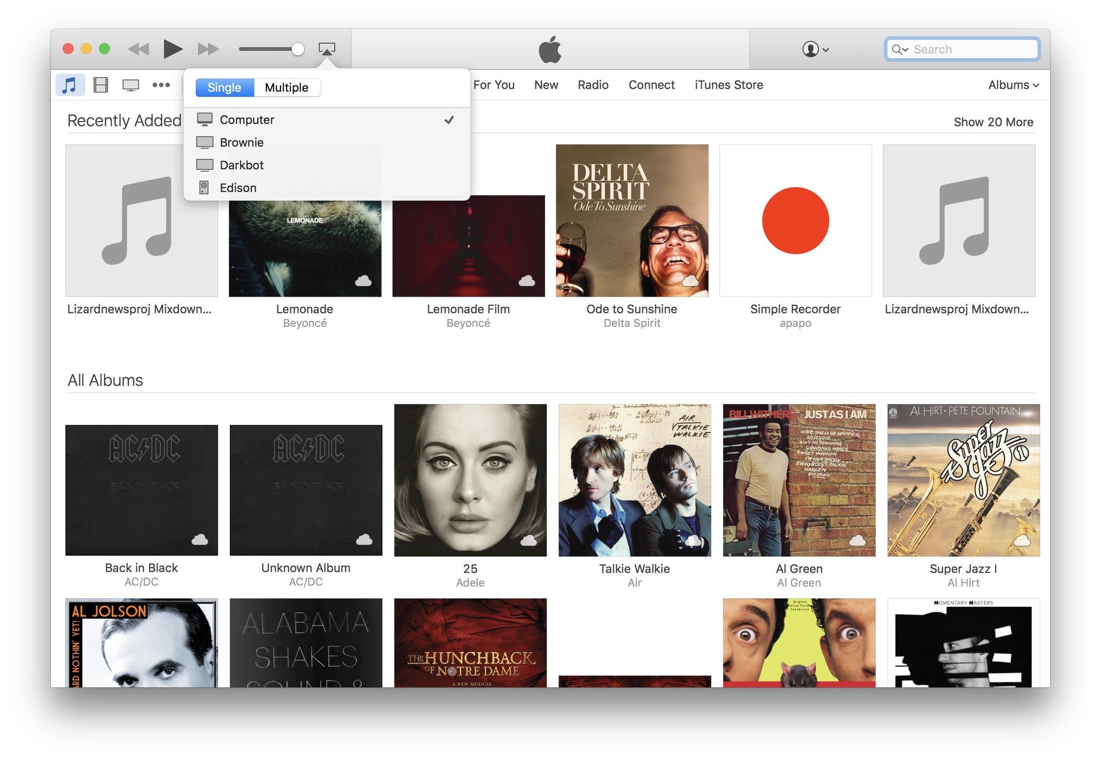Choose Darkbot as AirPlay output

click(326, 165)
